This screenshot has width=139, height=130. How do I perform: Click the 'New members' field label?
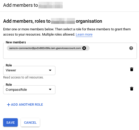coord(16,42)
